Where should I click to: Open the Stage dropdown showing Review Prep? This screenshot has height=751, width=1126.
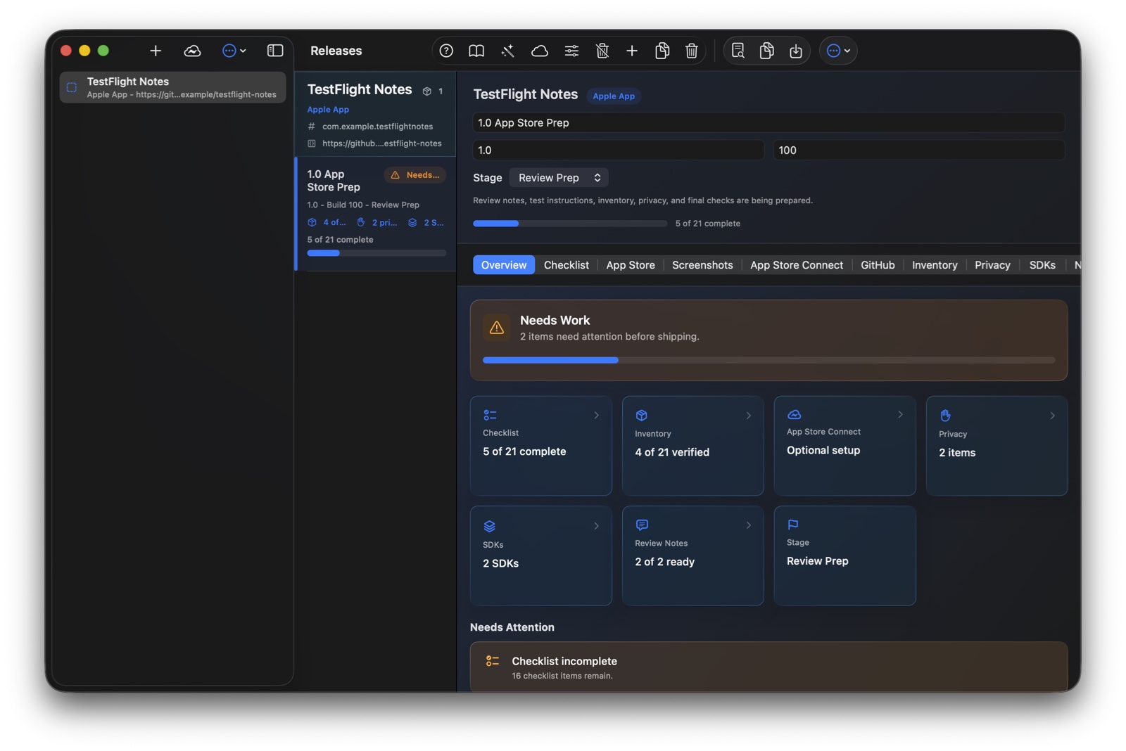point(559,178)
